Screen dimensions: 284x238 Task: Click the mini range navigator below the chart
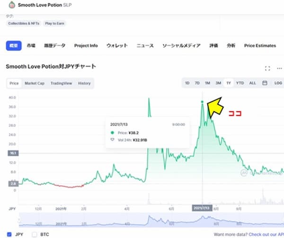click(151, 221)
